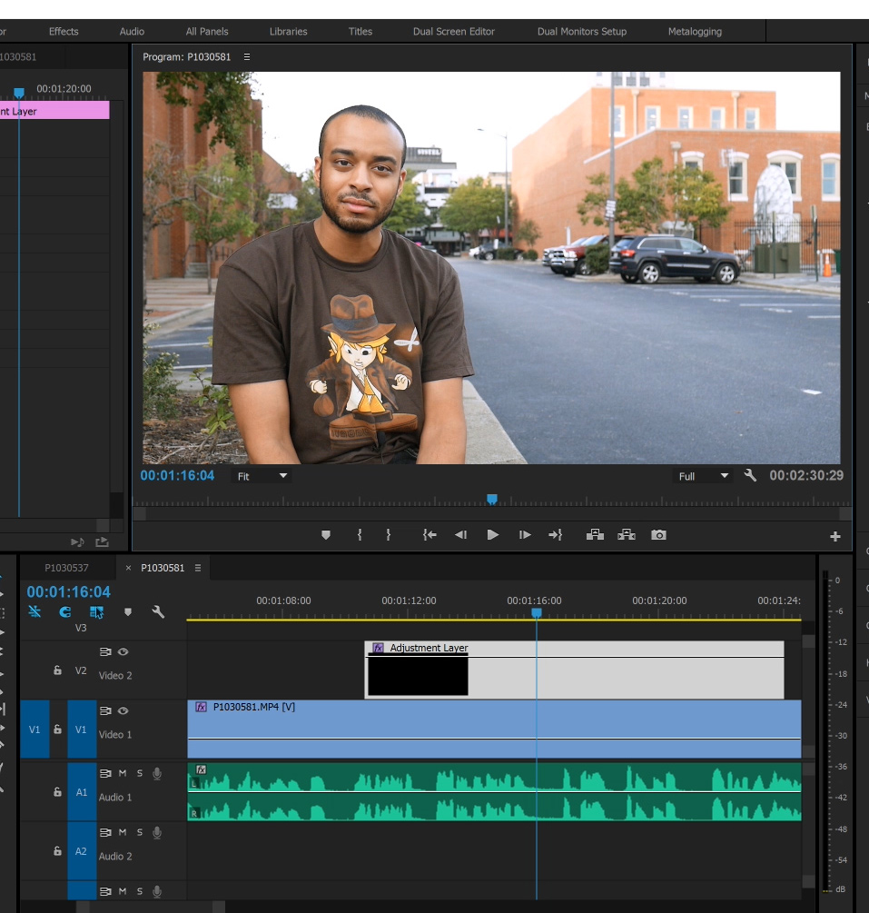Click the timeline playhead at 00:01:16:04
The width and height of the screenshot is (869, 913).
click(x=537, y=613)
